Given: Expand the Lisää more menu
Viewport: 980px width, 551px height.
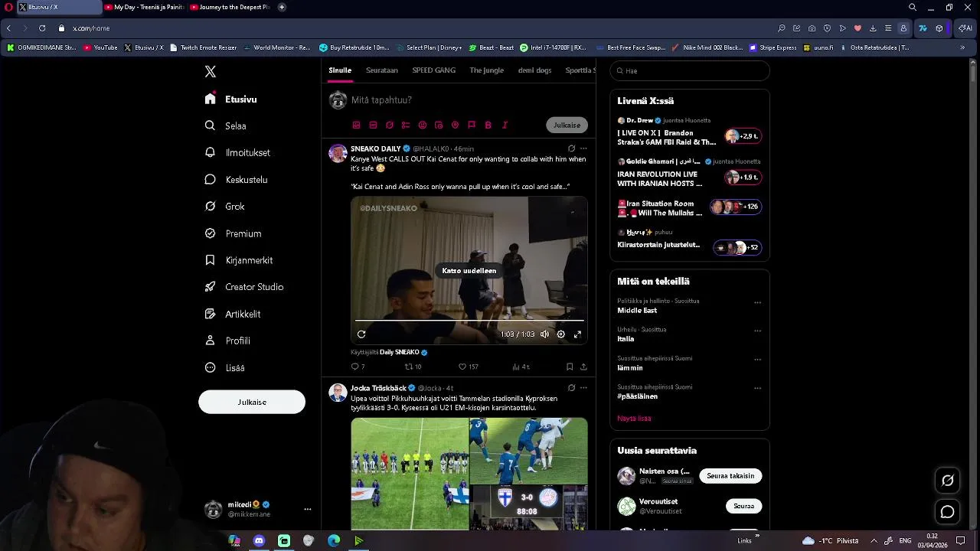Looking at the screenshot, I should (225, 367).
